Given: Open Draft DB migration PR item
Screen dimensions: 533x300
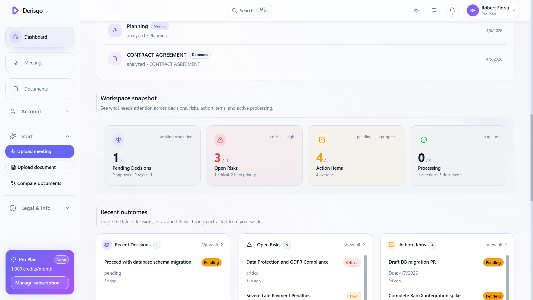Looking at the screenshot, I should [x=412, y=262].
